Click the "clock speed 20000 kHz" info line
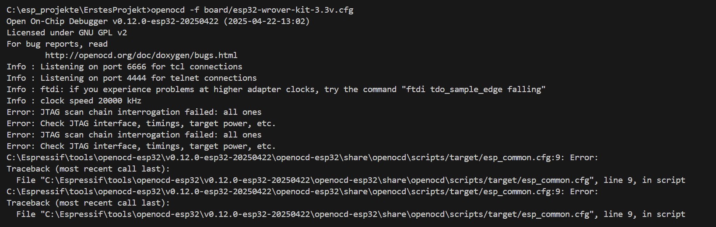 tap(74, 101)
